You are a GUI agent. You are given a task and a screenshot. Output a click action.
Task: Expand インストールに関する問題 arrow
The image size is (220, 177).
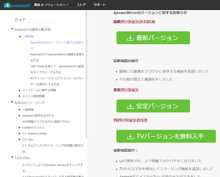click(x=19, y=90)
